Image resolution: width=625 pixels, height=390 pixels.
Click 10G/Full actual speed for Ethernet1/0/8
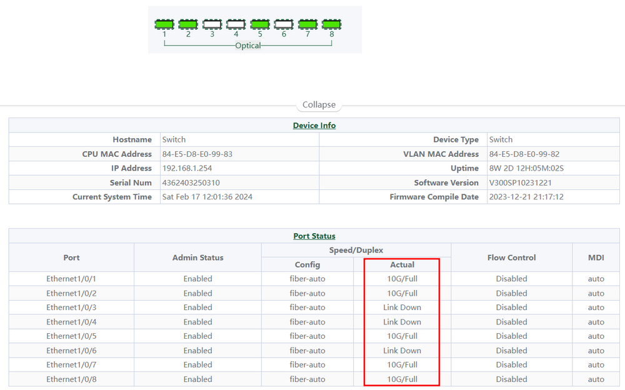click(402, 379)
